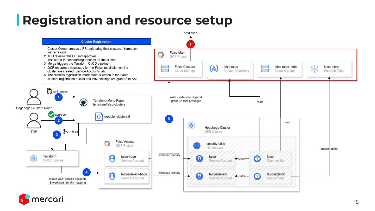The image size is (375, 211).
Task: Click 'Falco Main' project title
Action: click(x=177, y=53)
